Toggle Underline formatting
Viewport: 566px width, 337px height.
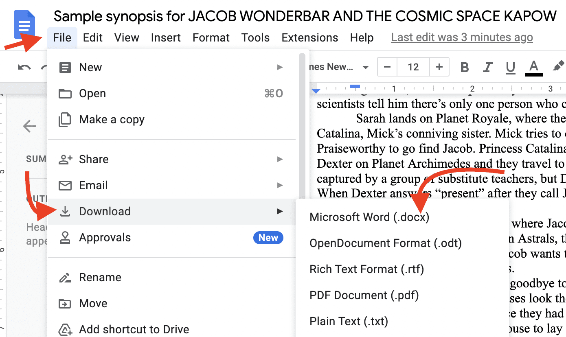(x=510, y=67)
